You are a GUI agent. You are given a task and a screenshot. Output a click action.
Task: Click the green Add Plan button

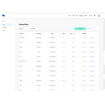(80, 29)
